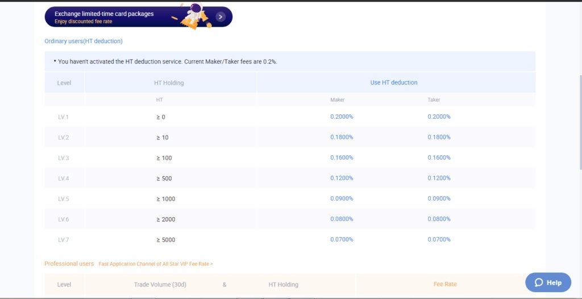Click the LV.1 Maker fee 0.2000%
The image size is (582, 299).
click(x=342, y=117)
